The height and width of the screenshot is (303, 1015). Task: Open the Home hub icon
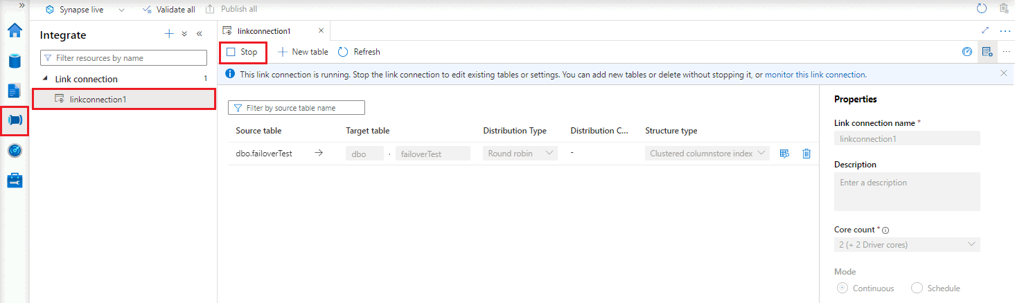tap(15, 31)
